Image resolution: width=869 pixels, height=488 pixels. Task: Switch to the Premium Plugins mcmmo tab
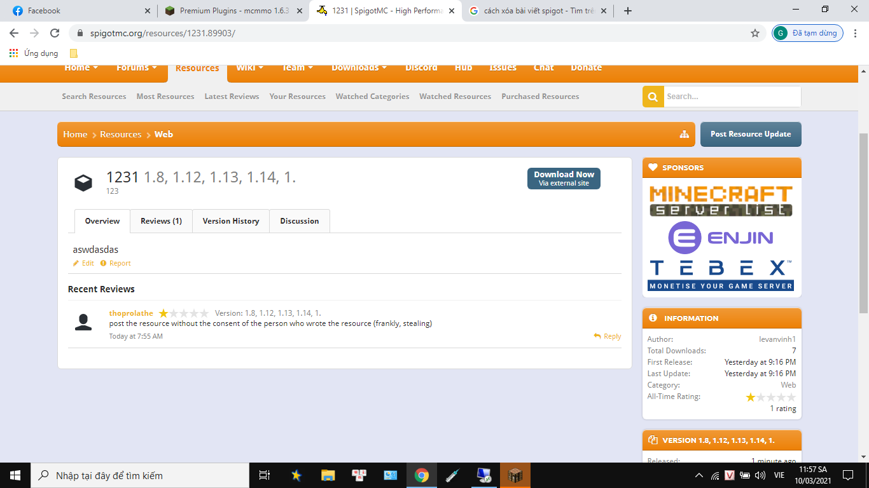pyautogui.click(x=233, y=11)
